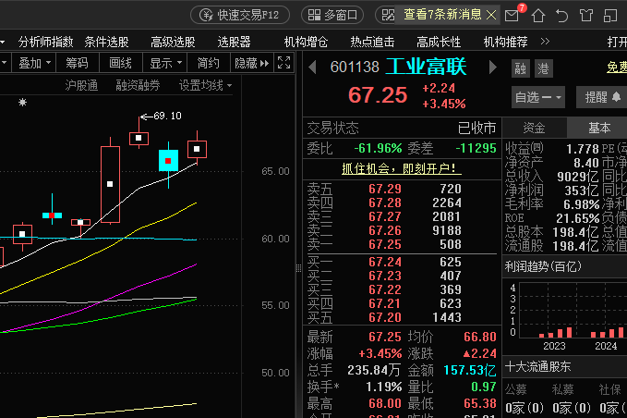Open the 自选 watchlist dropdown

coord(538,97)
